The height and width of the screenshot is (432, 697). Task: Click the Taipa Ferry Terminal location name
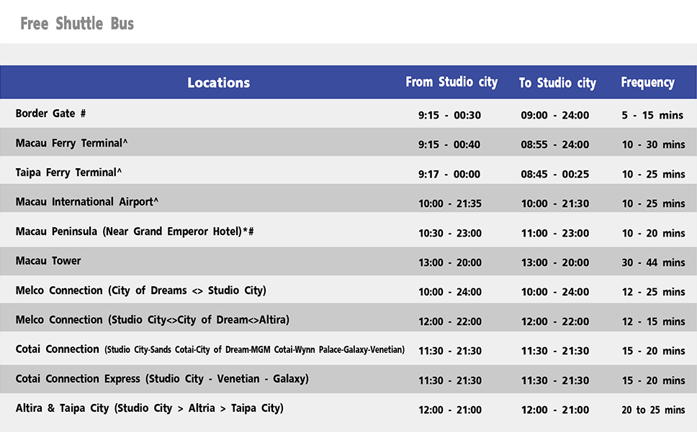tap(68, 173)
